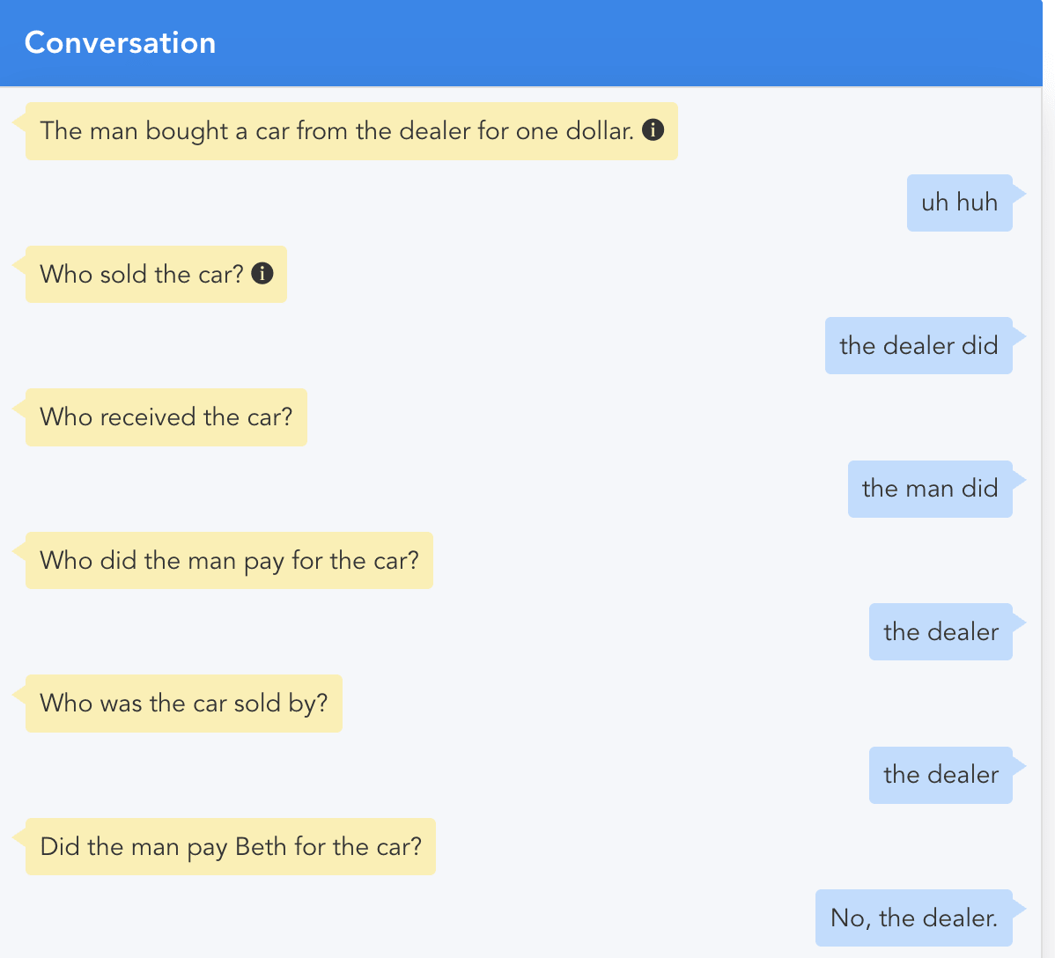This screenshot has width=1055, height=958.
Task: Click the "the man did" reply bubble
Action: [929, 489]
